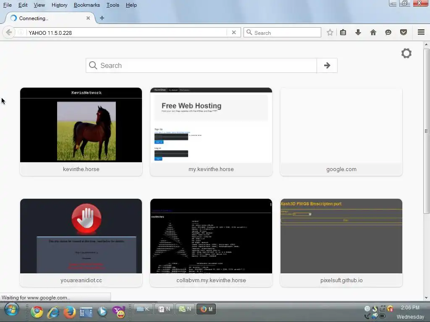Image resolution: width=430 pixels, height=322 pixels.
Task: Click the youareanidiot.cc tile label
Action: coord(81,280)
